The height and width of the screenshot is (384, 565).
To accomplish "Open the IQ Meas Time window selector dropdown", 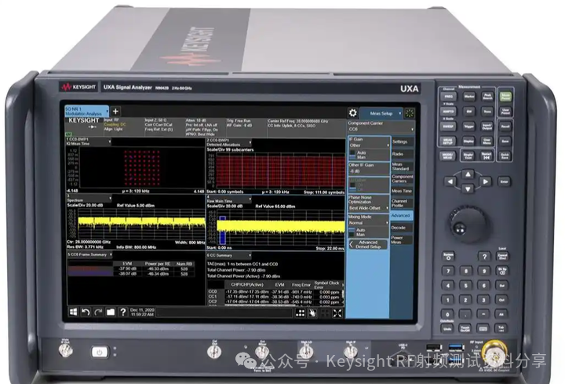I will [x=89, y=141].
